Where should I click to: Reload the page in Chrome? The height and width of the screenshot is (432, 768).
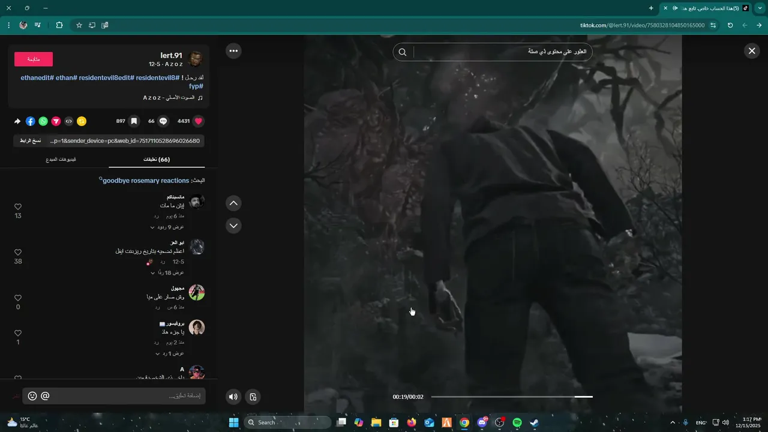[x=730, y=25]
